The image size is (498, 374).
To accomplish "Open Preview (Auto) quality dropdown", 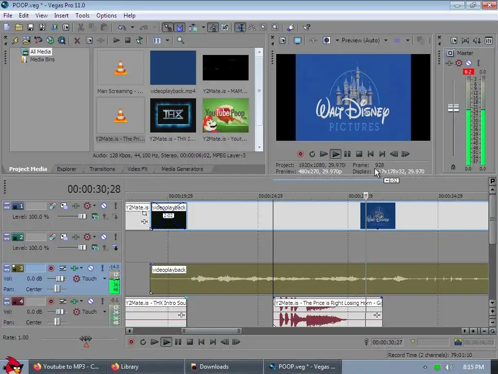I will pos(386,40).
